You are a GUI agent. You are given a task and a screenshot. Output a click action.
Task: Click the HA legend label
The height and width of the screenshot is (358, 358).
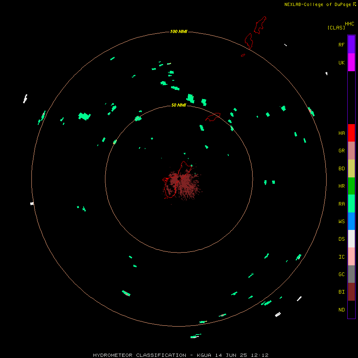pos(341,133)
